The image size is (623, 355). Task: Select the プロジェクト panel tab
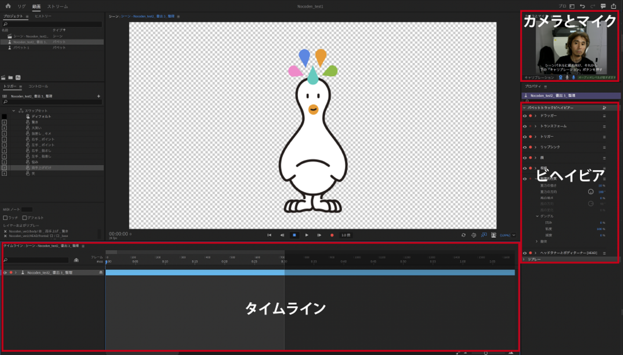tap(13, 16)
